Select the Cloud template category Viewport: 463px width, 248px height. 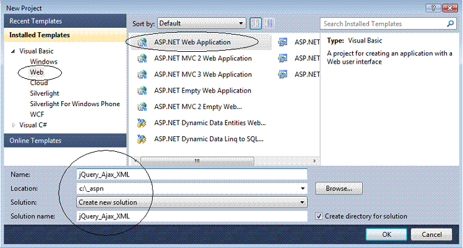tap(38, 83)
